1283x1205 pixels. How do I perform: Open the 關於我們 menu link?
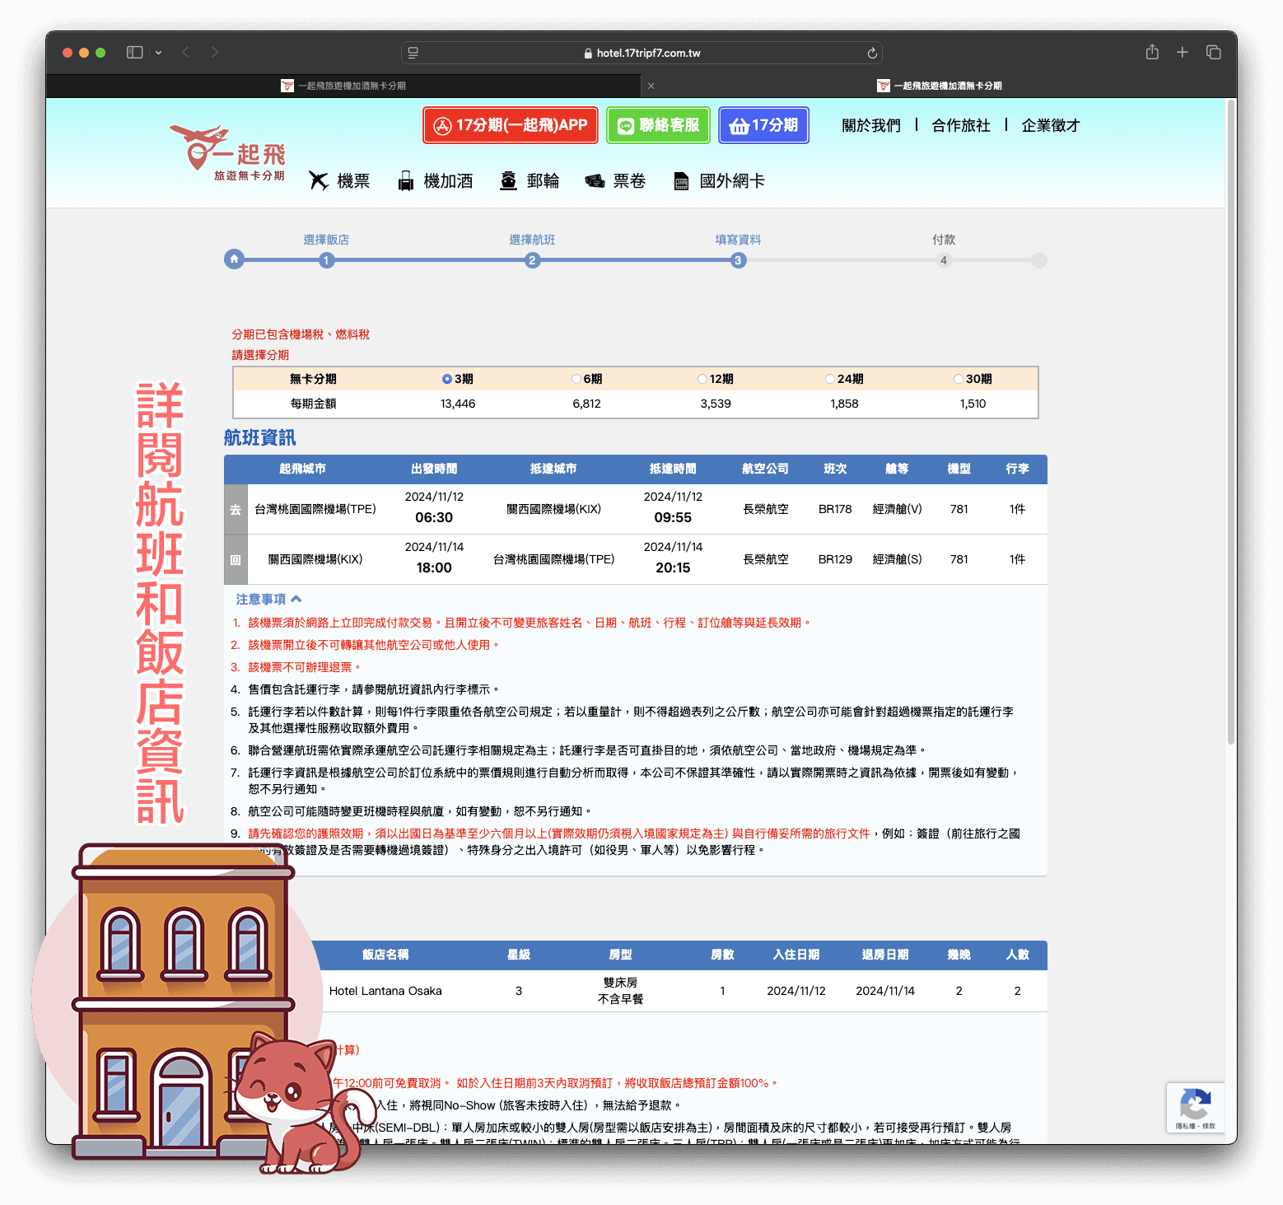870,125
